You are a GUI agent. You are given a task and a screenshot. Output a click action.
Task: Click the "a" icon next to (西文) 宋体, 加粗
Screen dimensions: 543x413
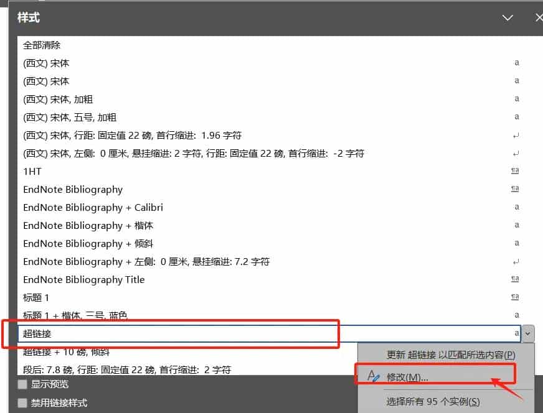pyautogui.click(x=516, y=99)
